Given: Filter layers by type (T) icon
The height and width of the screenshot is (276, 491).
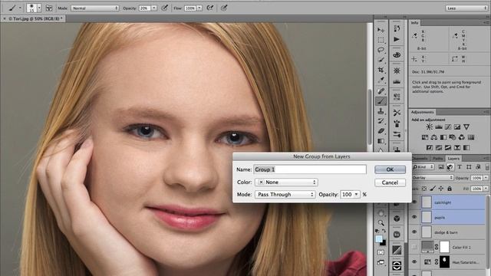Looking at the screenshot, I should tap(460, 167).
